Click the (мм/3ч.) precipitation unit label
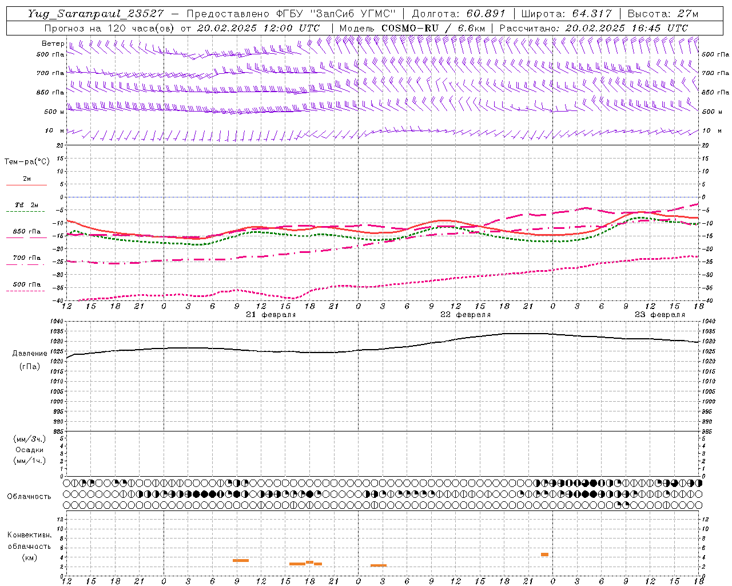This screenshot has width=732, height=586. click(x=30, y=439)
